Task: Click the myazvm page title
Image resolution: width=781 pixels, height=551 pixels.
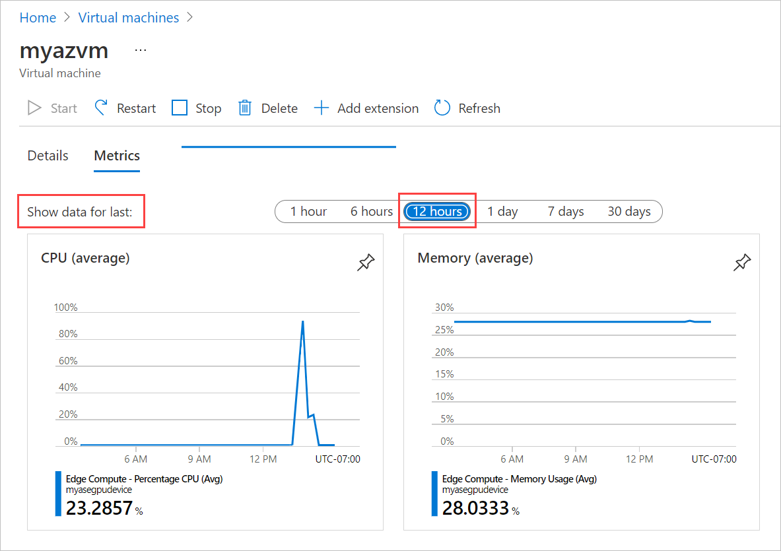Action: 64,51
